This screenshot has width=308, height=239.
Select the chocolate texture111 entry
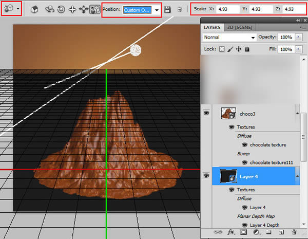(x=272, y=162)
